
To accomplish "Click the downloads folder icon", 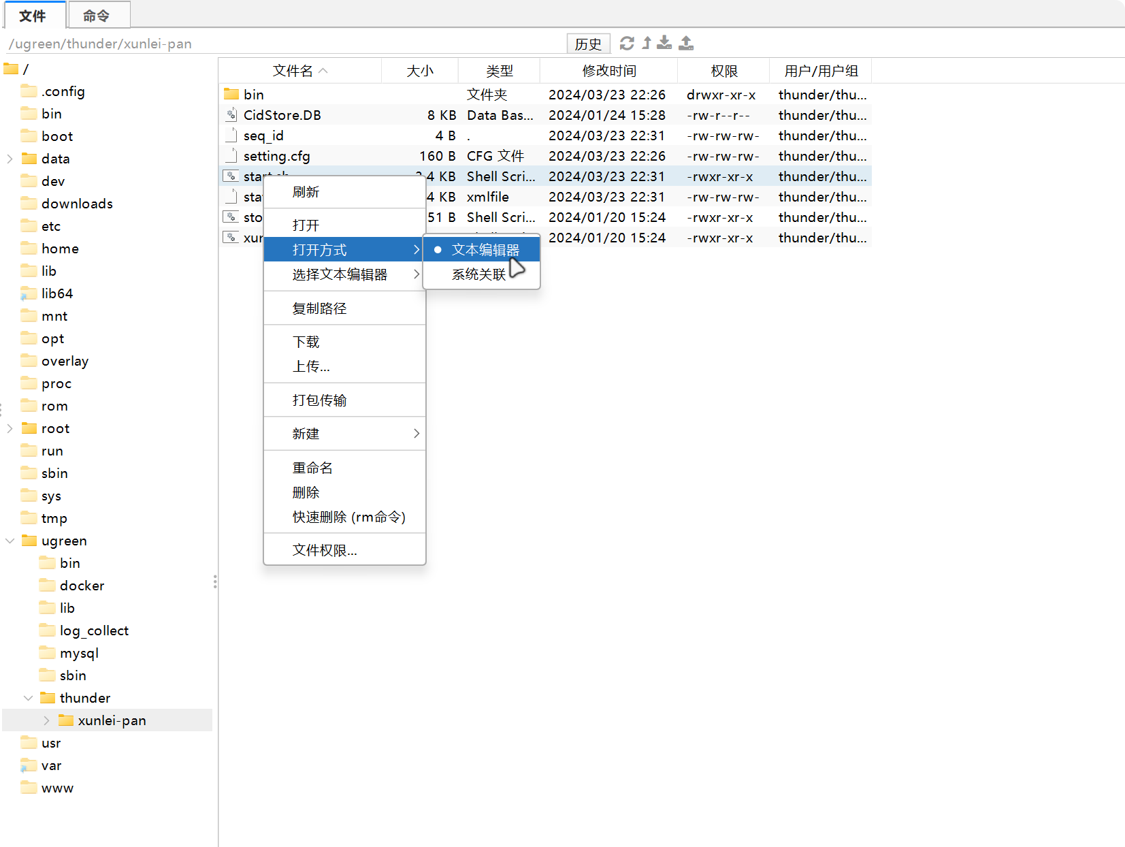I will pyautogui.click(x=29, y=204).
